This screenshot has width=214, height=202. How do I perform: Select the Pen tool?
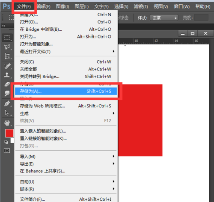click(7, 103)
